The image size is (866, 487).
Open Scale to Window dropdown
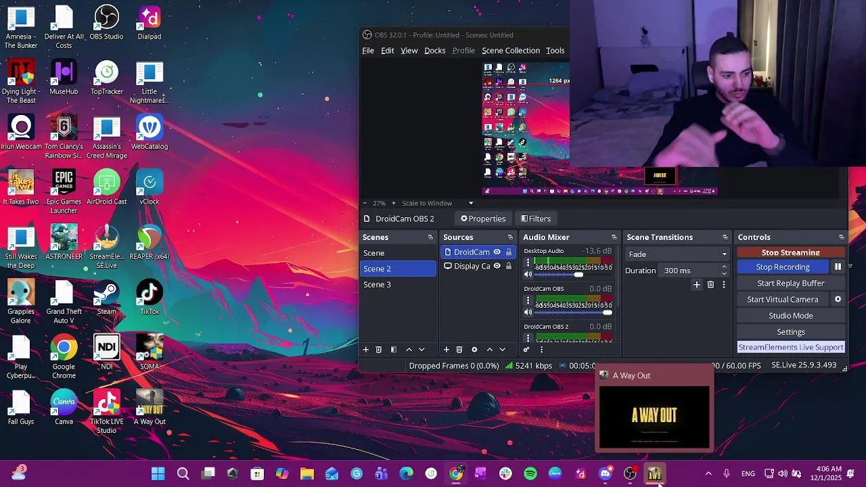coord(437,203)
